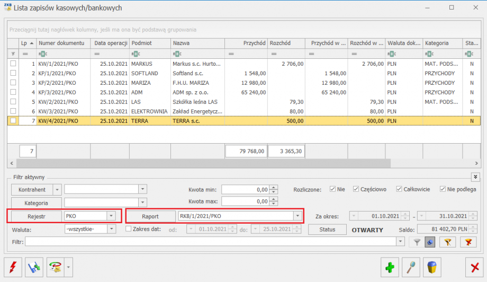Expand the Kontrahent value combo box

[142, 189]
